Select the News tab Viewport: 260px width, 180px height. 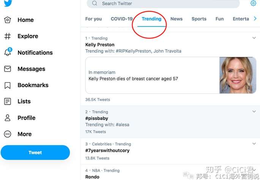[176, 19]
